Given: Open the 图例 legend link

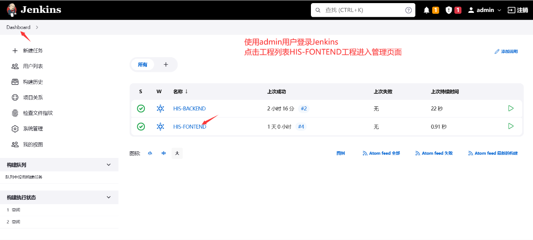Looking at the screenshot, I should tap(341, 153).
